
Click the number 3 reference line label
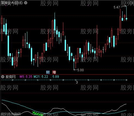[x=77, y=82]
